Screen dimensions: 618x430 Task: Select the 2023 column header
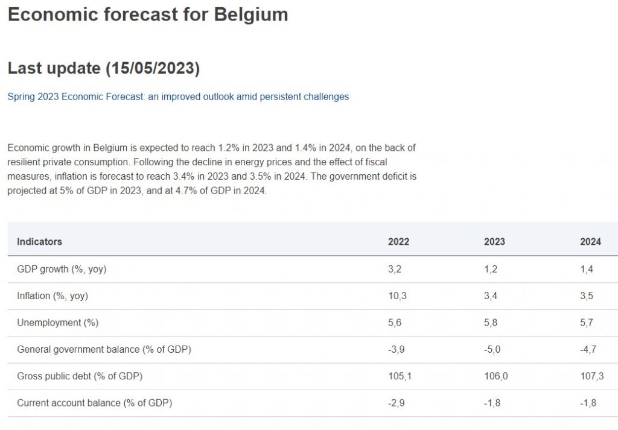494,241
